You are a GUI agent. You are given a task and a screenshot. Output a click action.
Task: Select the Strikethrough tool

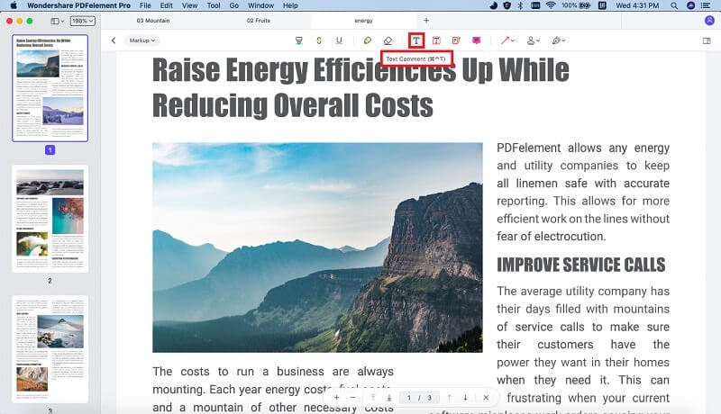click(319, 40)
